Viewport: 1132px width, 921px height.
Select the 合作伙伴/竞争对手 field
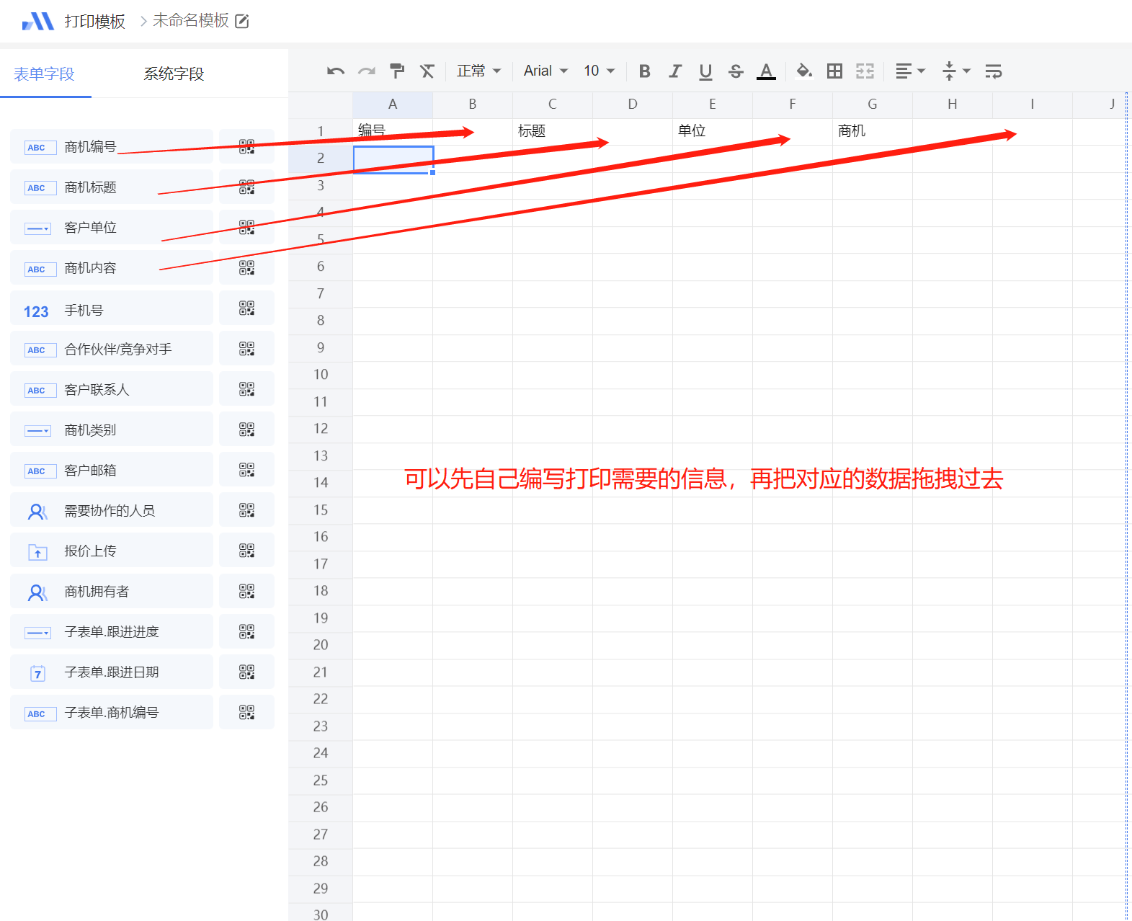[112, 349]
